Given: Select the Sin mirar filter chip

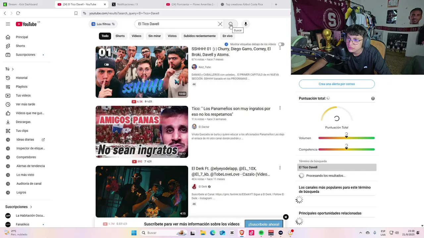Looking at the screenshot, I should pos(154,36).
